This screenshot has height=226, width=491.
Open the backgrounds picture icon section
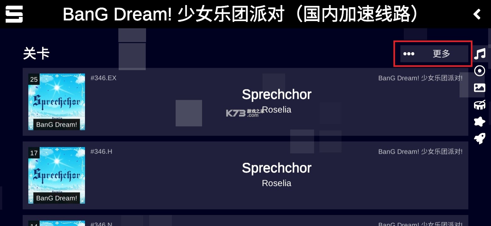[x=480, y=88]
